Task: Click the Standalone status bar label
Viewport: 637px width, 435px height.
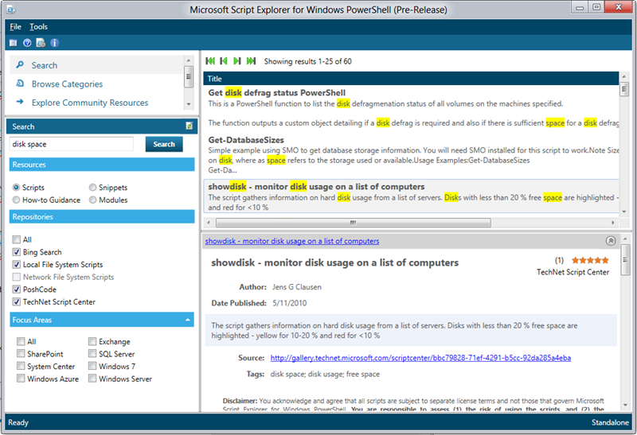Action: tap(610, 422)
